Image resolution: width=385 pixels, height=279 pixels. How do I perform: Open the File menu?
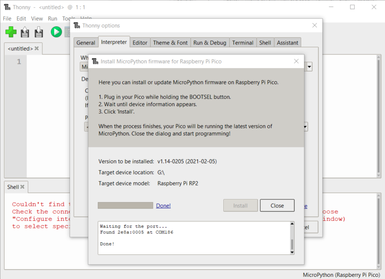click(7, 19)
